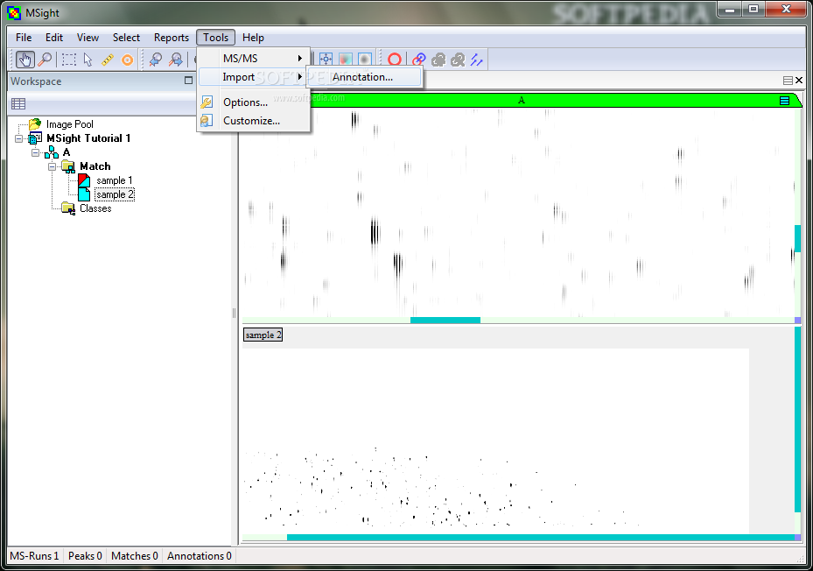This screenshot has height=571, width=813.
Task: Click the red-blue chain link icon
Action: tap(419, 60)
